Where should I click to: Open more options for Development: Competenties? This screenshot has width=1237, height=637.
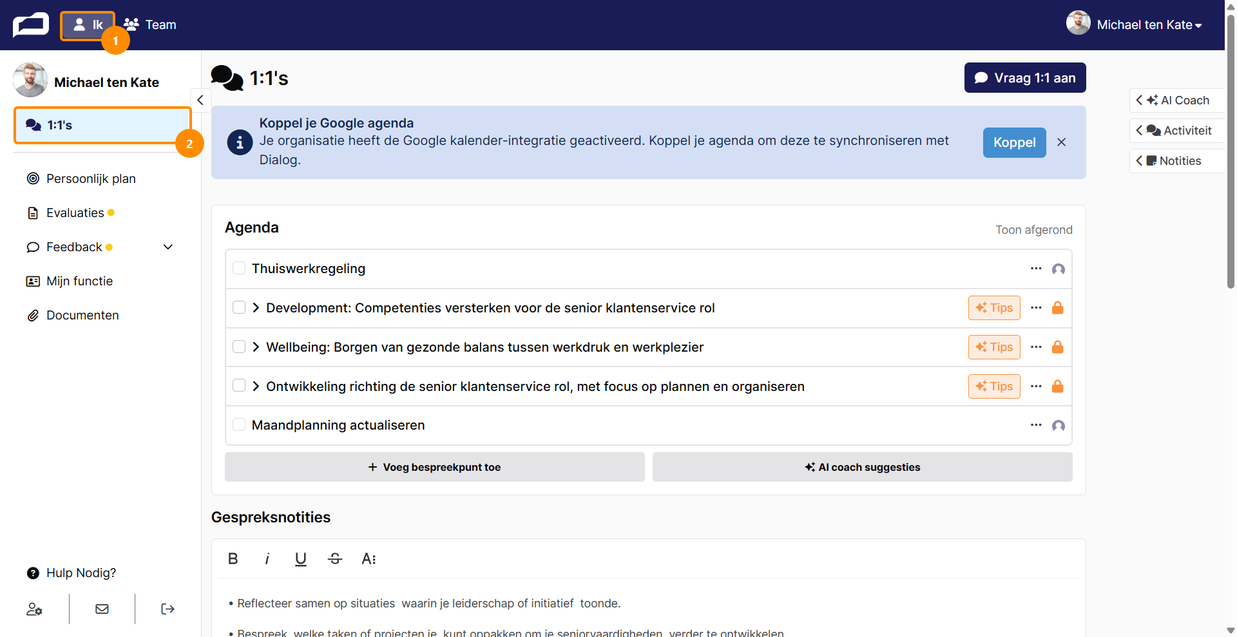pos(1036,308)
